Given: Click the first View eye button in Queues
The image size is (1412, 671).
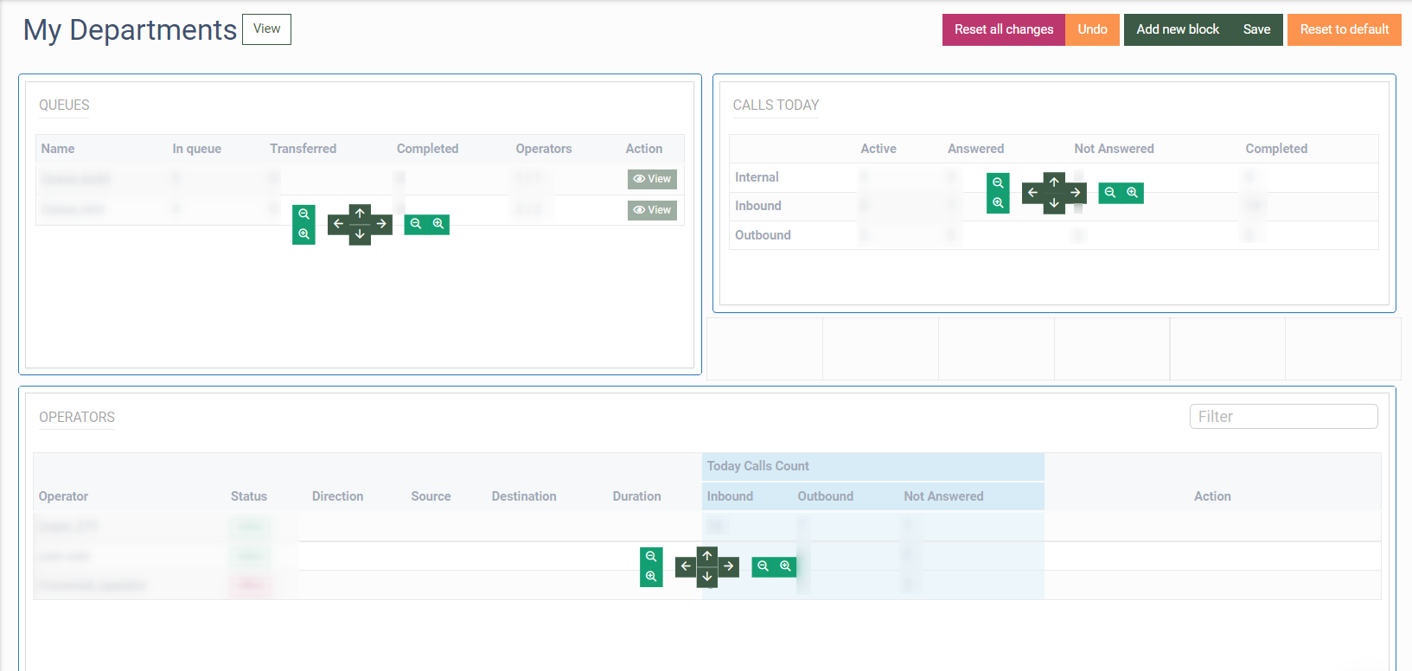Looking at the screenshot, I should point(652,179).
